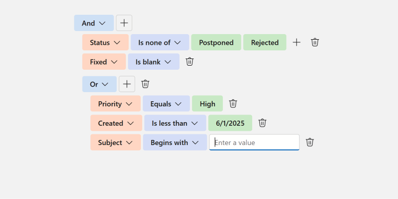Screen dimensions: 398x199
Task: Delete the Subject begins with condition
Action: click(310, 143)
